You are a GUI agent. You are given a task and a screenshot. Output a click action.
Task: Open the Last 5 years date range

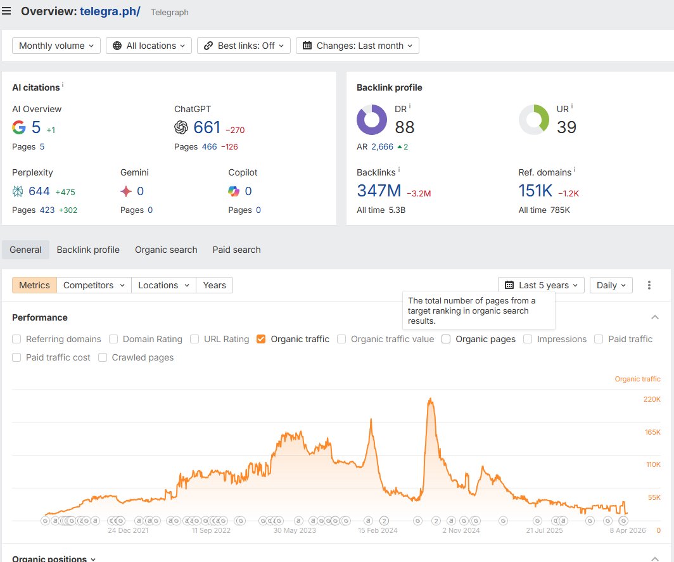point(541,285)
